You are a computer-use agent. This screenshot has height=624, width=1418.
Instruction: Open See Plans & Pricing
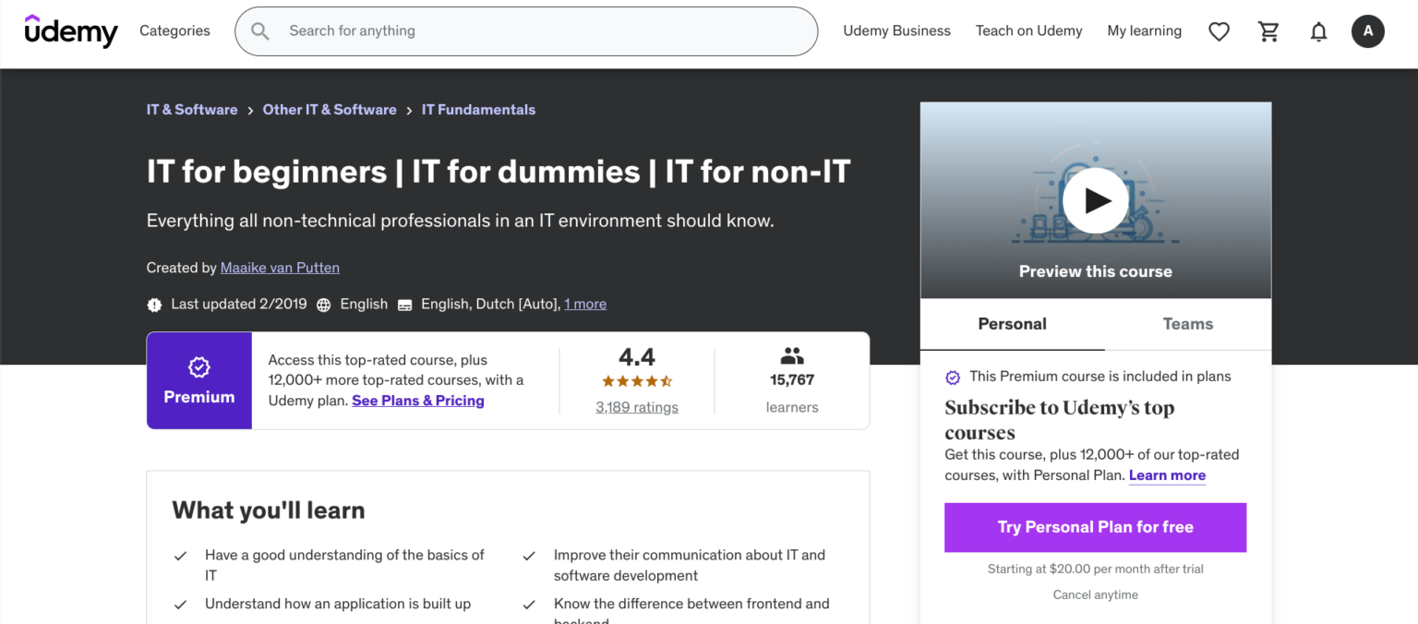click(x=417, y=401)
